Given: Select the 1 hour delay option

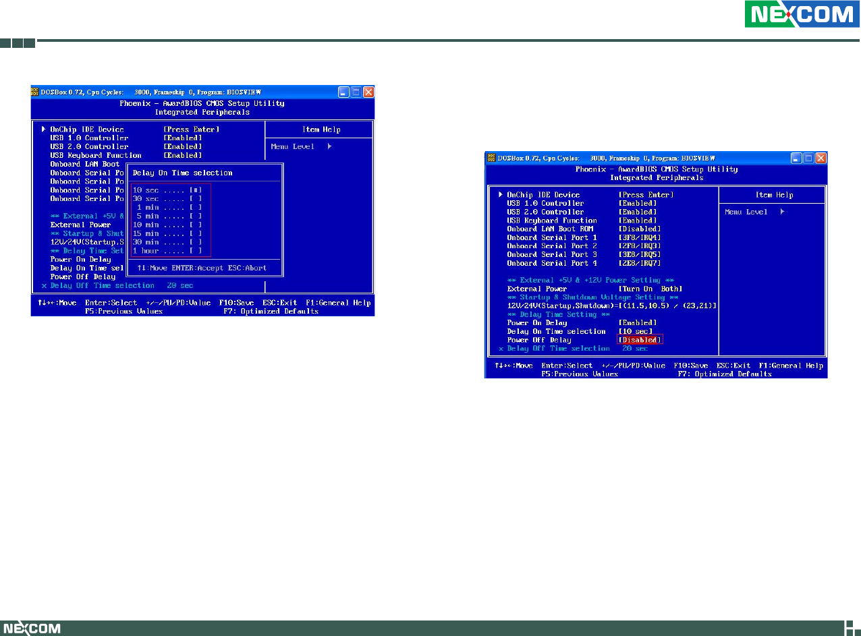Looking at the screenshot, I should pyautogui.click(x=167, y=250).
